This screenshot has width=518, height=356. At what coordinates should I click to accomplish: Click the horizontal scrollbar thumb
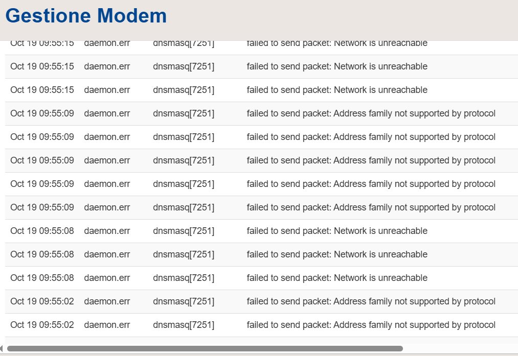(x=205, y=348)
